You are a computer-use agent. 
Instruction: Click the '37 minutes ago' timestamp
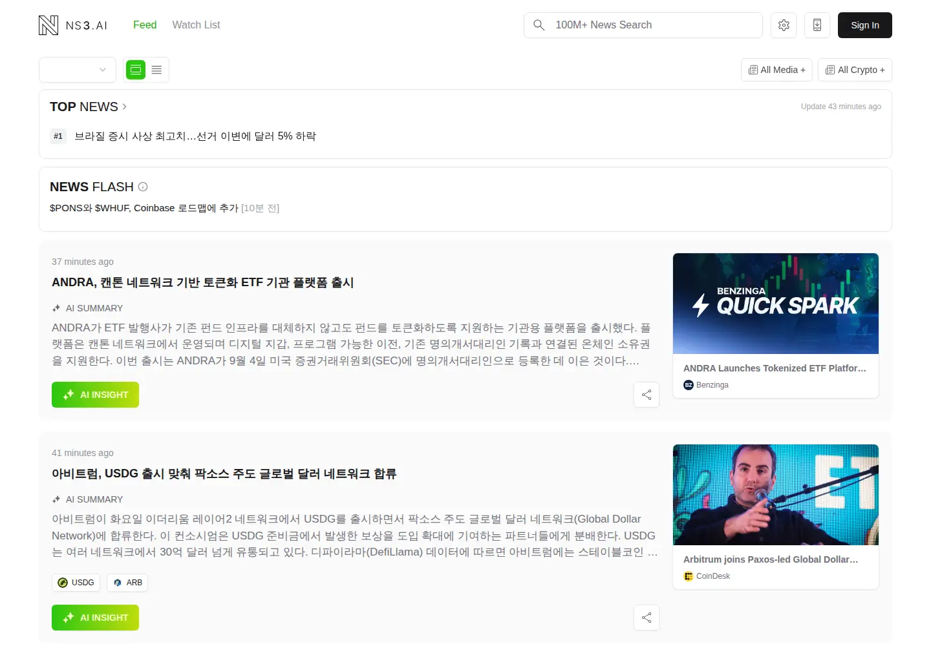click(x=83, y=262)
